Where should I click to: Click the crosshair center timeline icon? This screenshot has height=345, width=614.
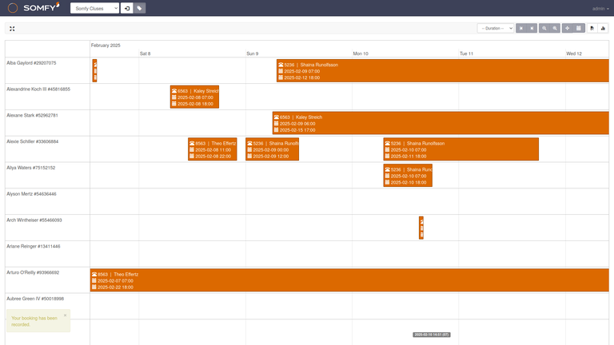coord(568,28)
